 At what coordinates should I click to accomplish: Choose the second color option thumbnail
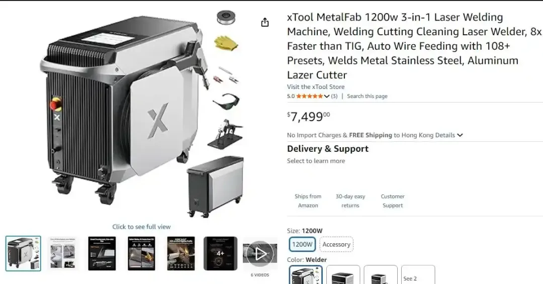(x=343, y=274)
